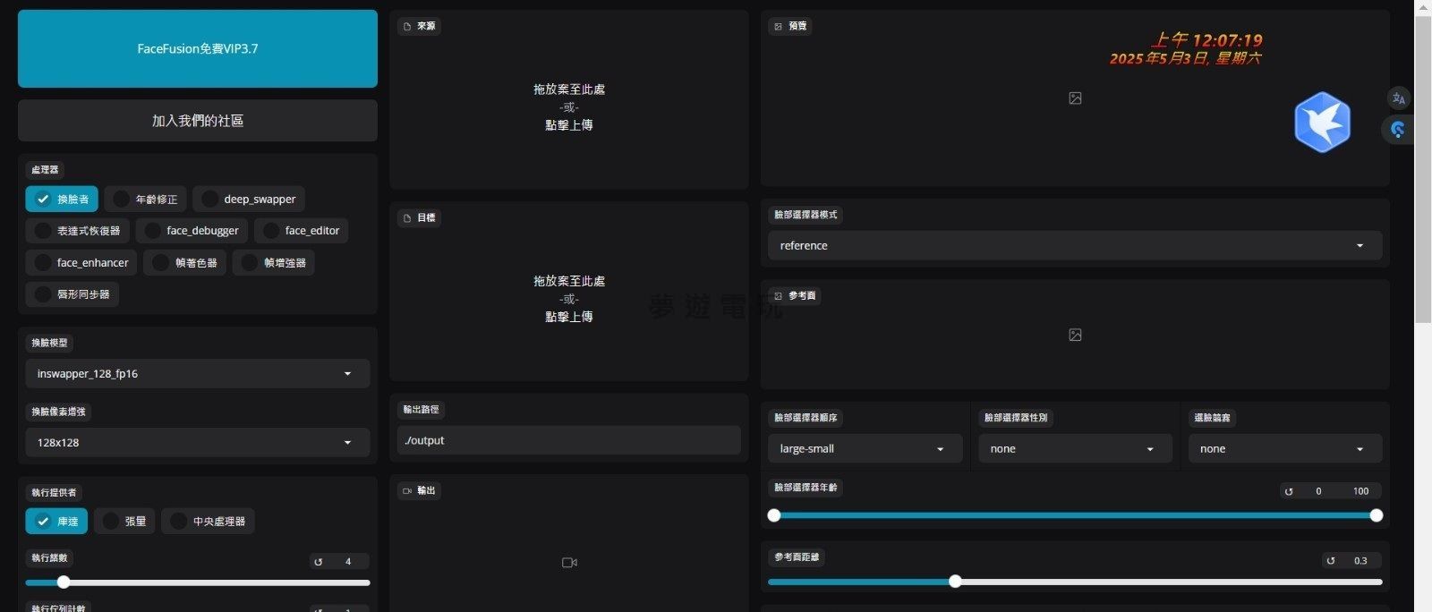Click the source file upload drop area
Screen dimensions: 1432x612
569,107
